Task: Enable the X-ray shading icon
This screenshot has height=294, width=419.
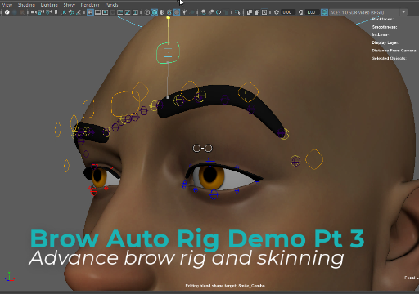Action: (250, 12)
